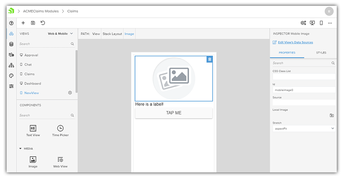Open the Web & Mobile dropdown
343x179 pixels.
tap(60, 33)
